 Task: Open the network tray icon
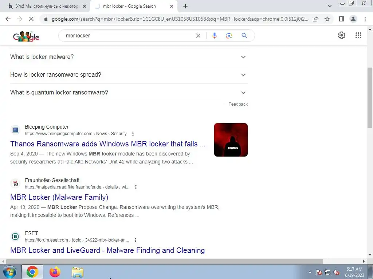(327, 272)
